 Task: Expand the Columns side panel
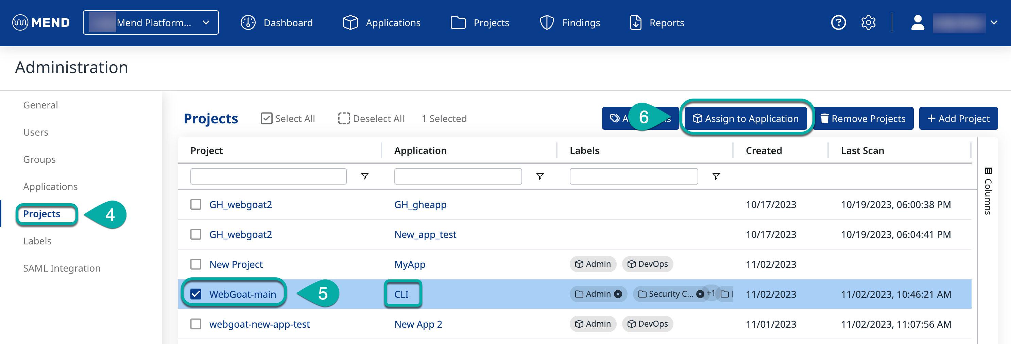coord(988,191)
